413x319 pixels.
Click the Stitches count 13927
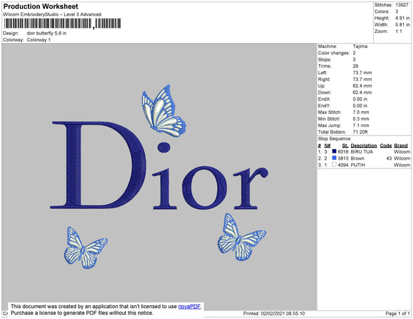pyautogui.click(x=402, y=5)
